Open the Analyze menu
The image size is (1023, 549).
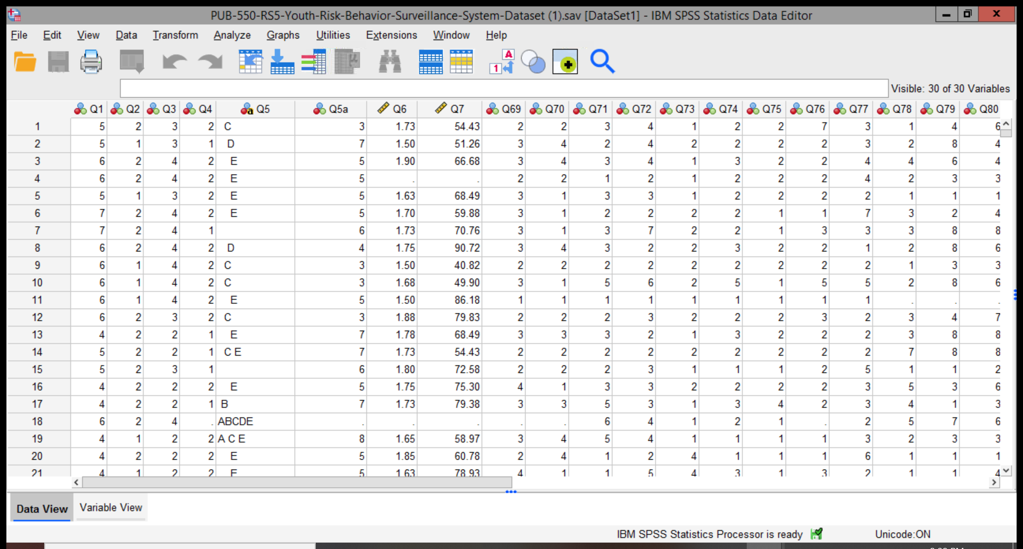coord(232,35)
